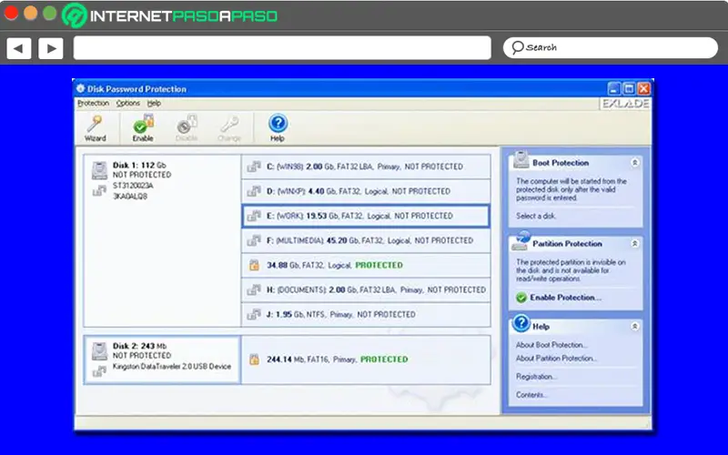Screen dimensions: 728x455
Task: Click the EXLADE logo
Action: click(625, 104)
